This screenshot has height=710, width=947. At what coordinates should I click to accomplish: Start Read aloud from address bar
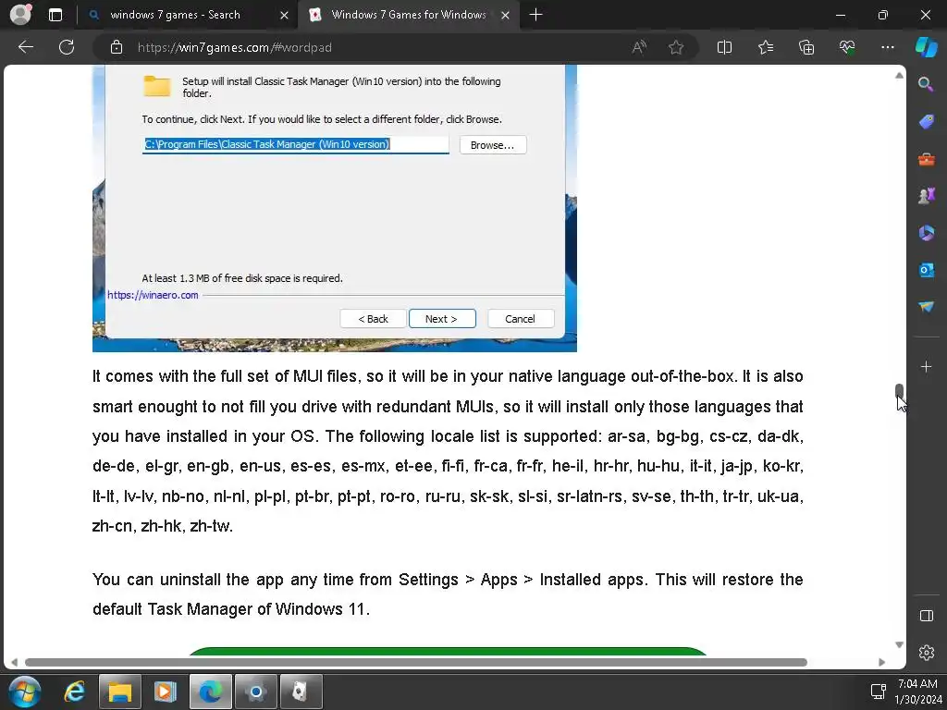coord(639,47)
